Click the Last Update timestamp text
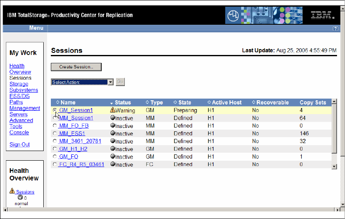Viewport: 345px width, 219px height. [x=289, y=50]
